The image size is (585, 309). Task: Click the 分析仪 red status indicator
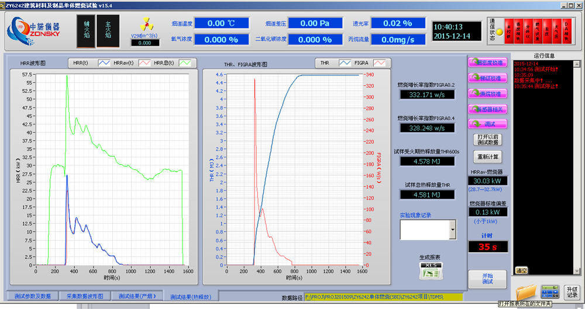point(528,32)
